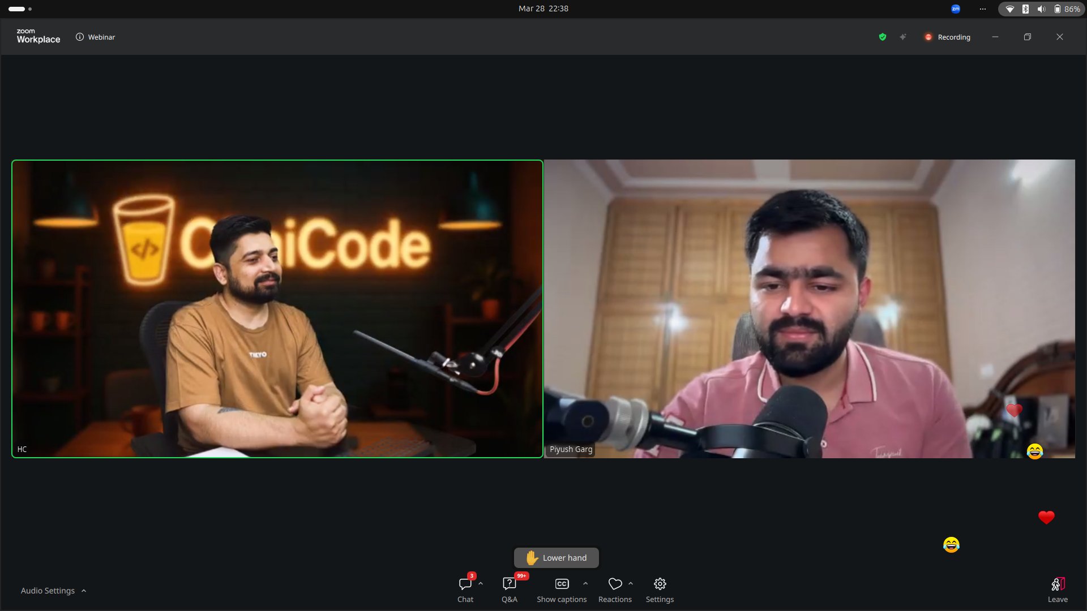Select Piyush Garg's video tile
The image size is (1087, 611).
[x=809, y=309]
